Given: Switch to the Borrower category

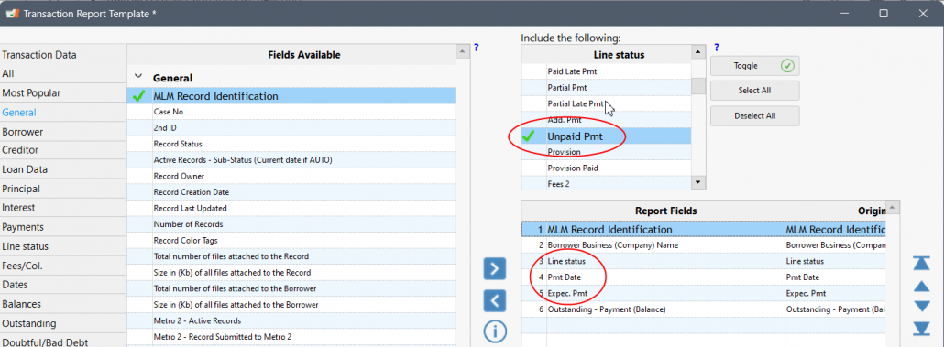Looking at the screenshot, I should coord(22,132).
